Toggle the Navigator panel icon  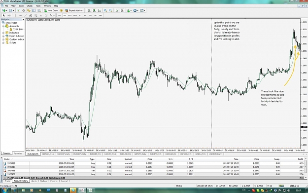pos(29,10)
